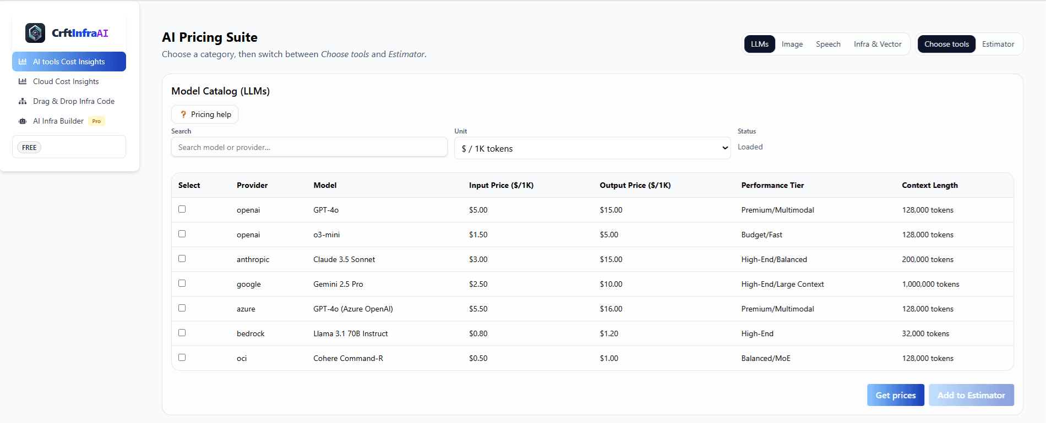Open the Infra & Vector tab

tap(878, 44)
